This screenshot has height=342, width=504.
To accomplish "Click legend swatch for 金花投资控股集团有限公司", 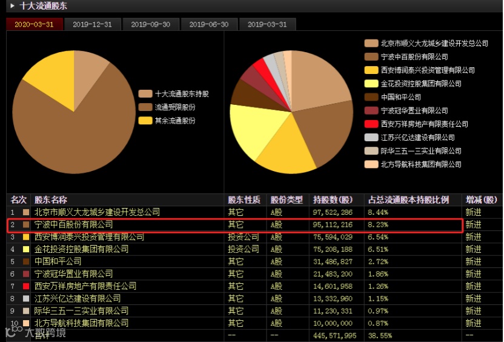I will click(371, 84).
